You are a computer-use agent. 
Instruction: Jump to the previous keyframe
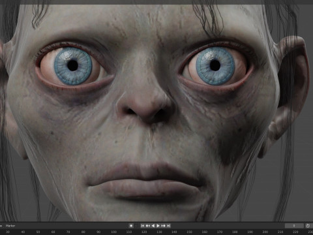coord(148,226)
